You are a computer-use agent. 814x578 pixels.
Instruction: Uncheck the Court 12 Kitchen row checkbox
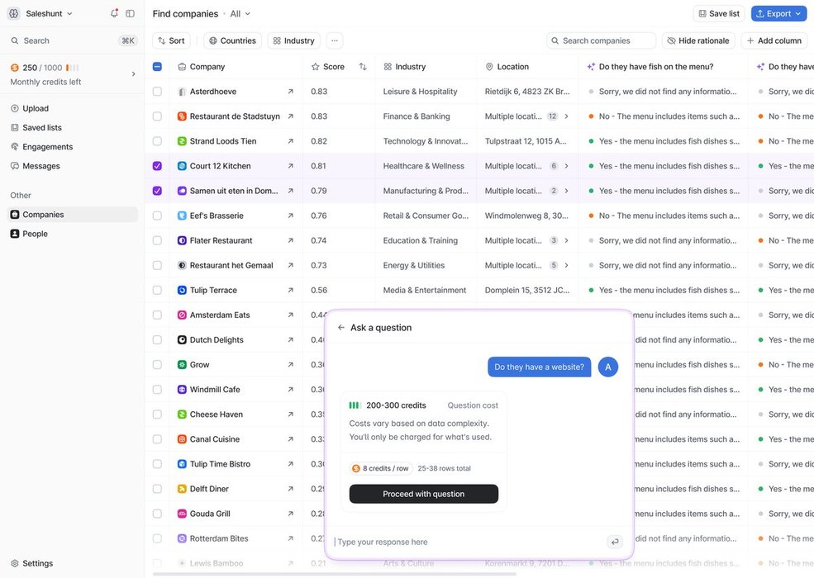157,166
